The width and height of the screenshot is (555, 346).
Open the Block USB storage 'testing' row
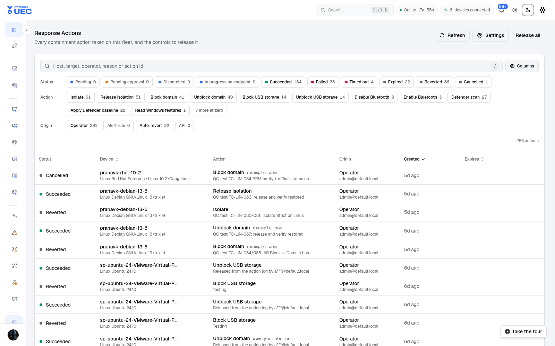[289, 286]
